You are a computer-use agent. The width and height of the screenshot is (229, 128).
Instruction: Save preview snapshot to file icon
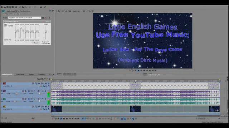[93, 11]
